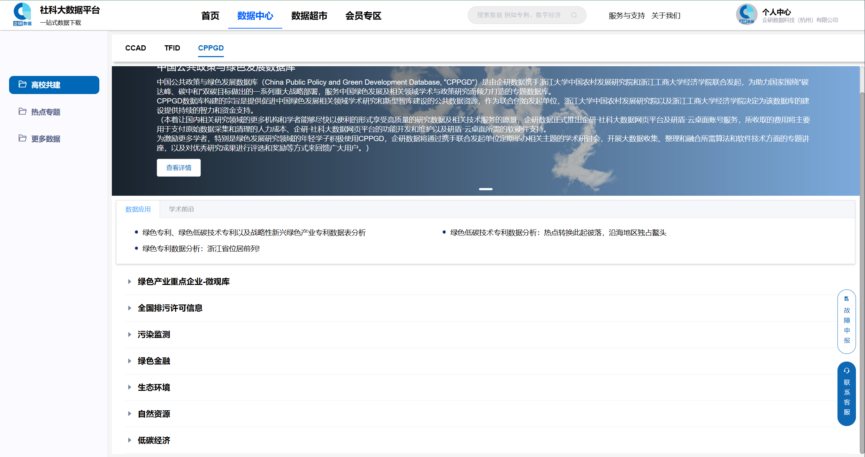Image resolution: width=865 pixels, height=457 pixels.
Task: Click the 故障申报 report icon
Action: coord(847,299)
